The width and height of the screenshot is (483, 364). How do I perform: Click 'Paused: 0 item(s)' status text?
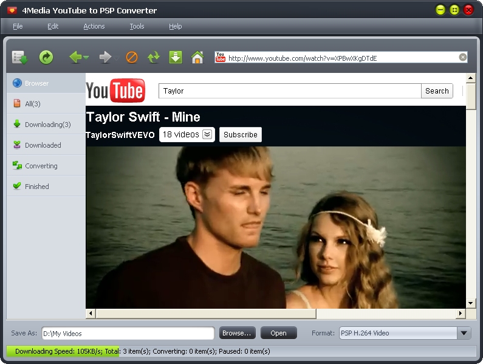[244, 351]
